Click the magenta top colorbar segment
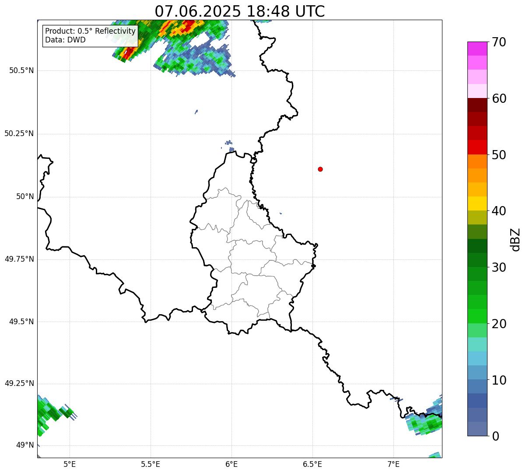 point(477,49)
